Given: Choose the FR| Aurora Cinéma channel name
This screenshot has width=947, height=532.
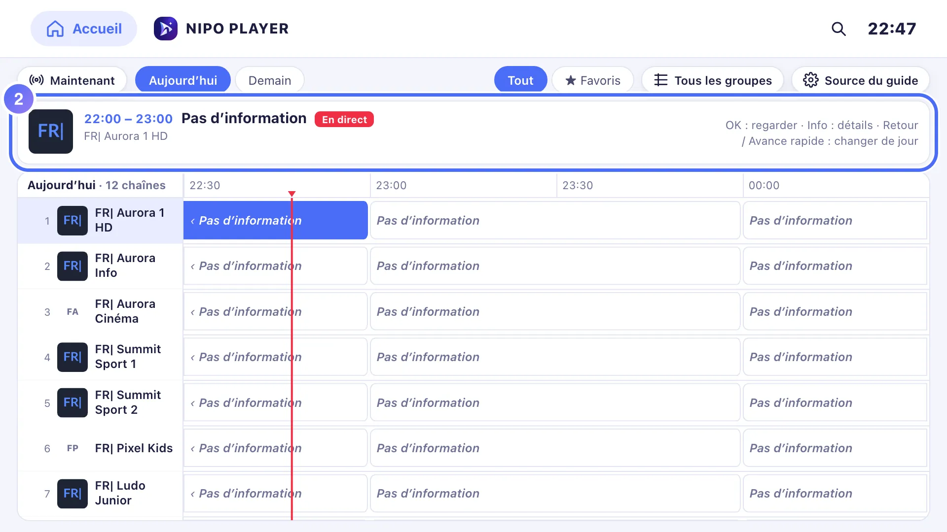Looking at the screenshot, I should point(125,311).
